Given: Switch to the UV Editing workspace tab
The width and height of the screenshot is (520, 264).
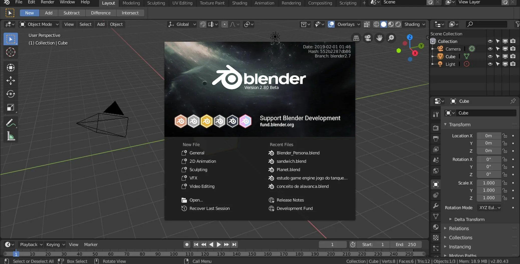Looking at the screenshot, I should pyautogui.click(x=182, y=3).
